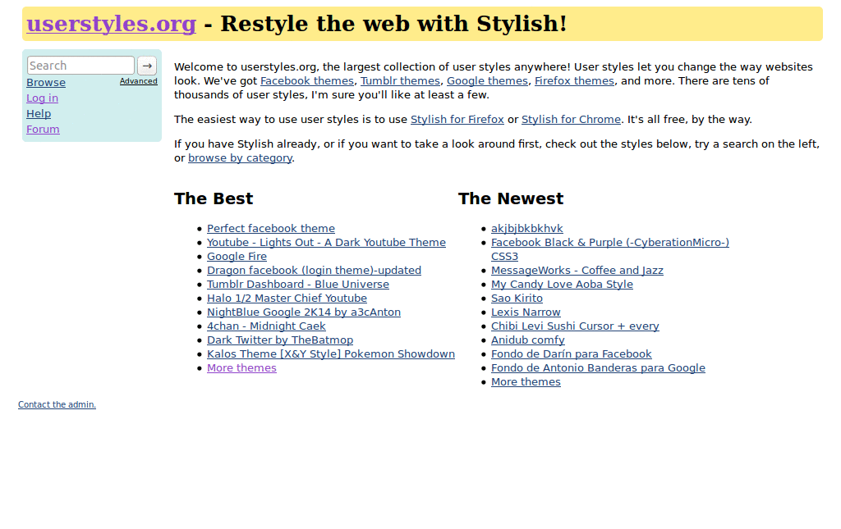Open the Advanced search link
The height and width of the screenshot is (529, 841).
tap(138, 81)
